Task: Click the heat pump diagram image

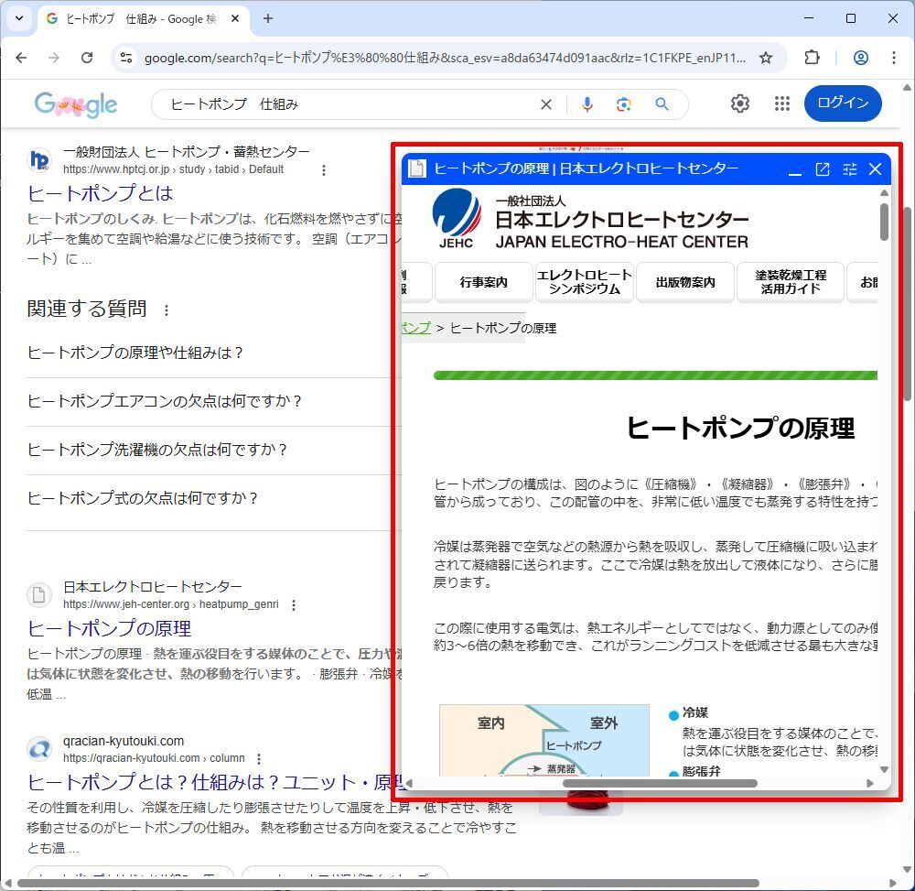Action: tap(544, 740)
